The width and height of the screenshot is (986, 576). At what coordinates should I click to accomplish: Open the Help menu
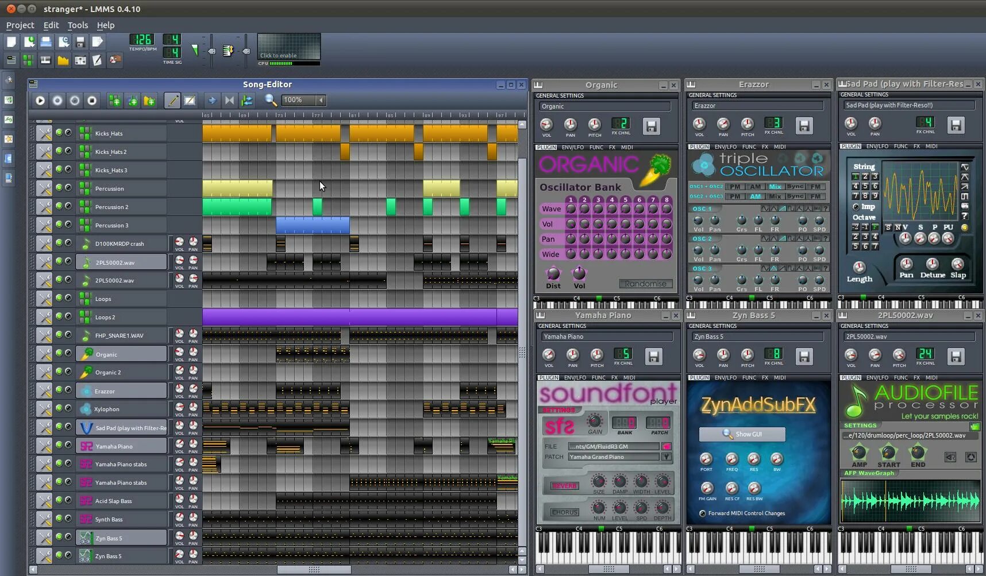[x=106, y=25]
